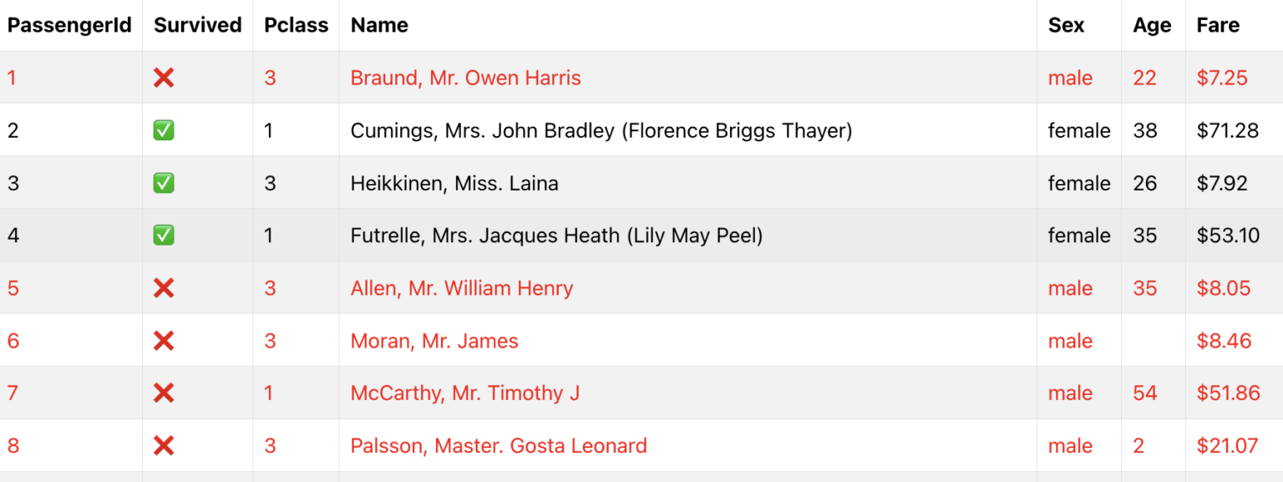Click the Name column header
This screenshot has height=482, width=1283.
(x=379, y=25)
